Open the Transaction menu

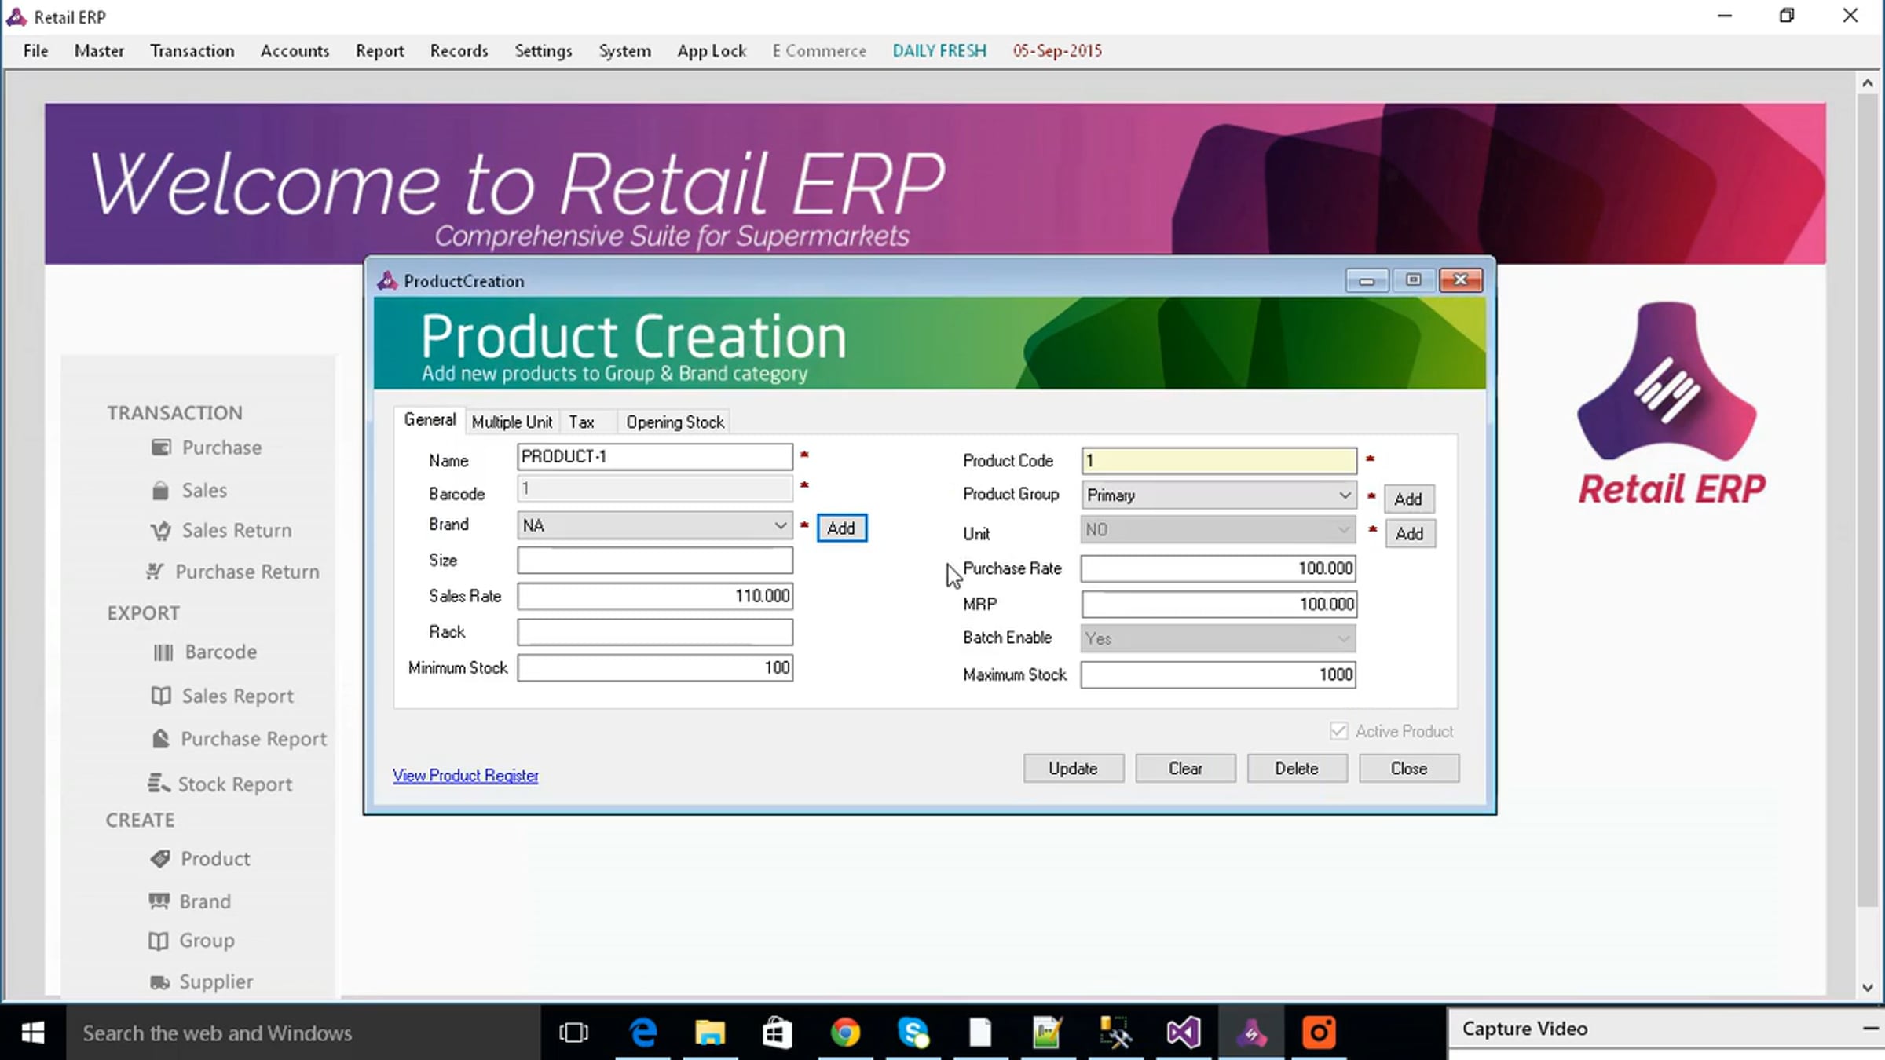[192, 51]
